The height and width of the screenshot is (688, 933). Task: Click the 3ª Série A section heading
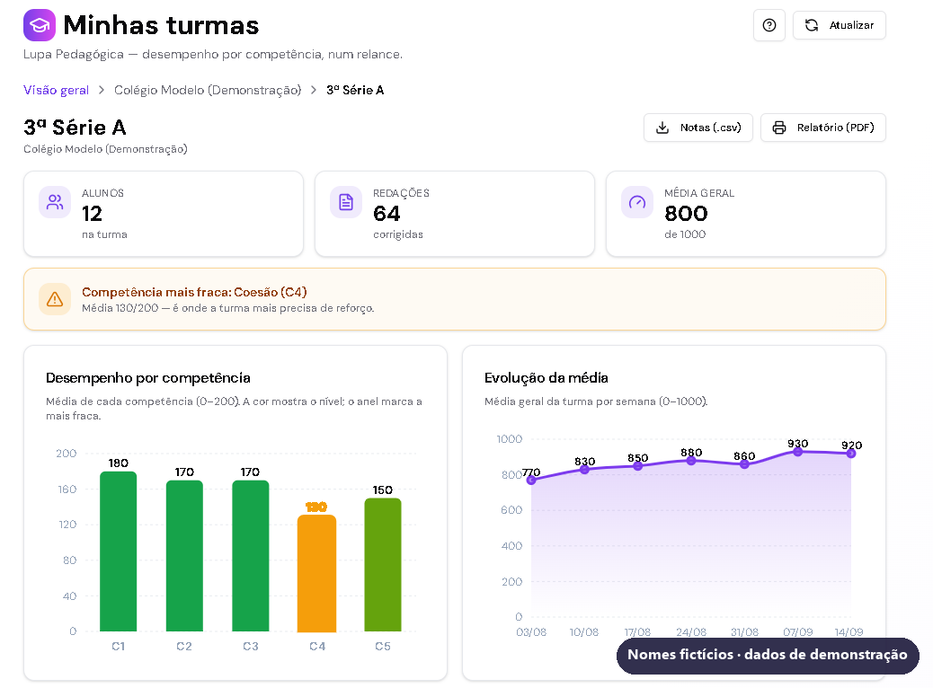(x=75, y=128)
